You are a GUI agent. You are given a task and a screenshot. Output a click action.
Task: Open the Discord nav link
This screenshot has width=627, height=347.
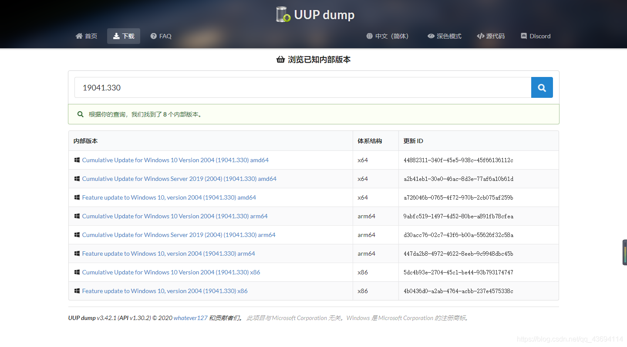[536, 36]
